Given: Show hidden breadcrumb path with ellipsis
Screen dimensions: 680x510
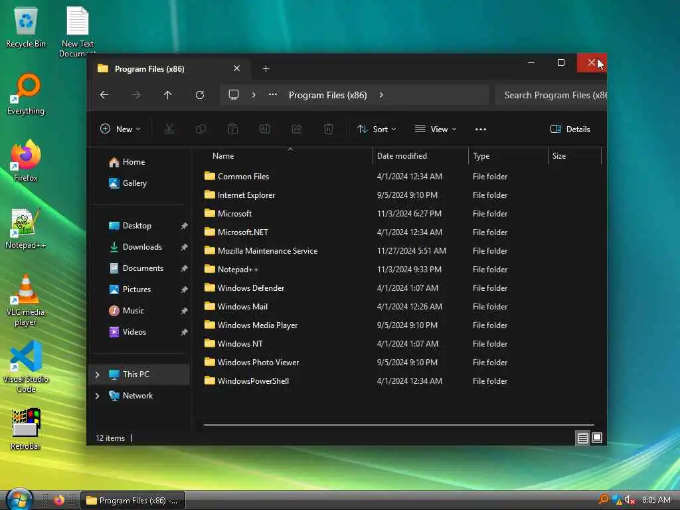Looking at the screenshot, I should (272, 94).
